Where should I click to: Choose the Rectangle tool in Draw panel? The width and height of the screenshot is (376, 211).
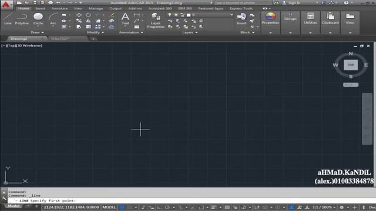[64, 15]
